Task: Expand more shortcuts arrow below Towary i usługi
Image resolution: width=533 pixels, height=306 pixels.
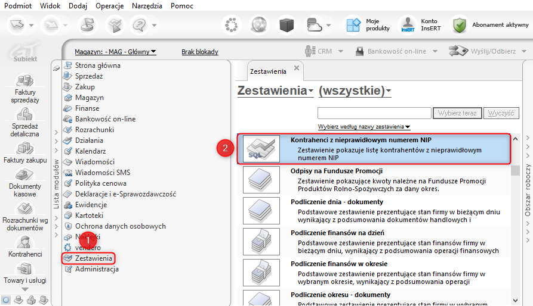Action: coord(25,289)
